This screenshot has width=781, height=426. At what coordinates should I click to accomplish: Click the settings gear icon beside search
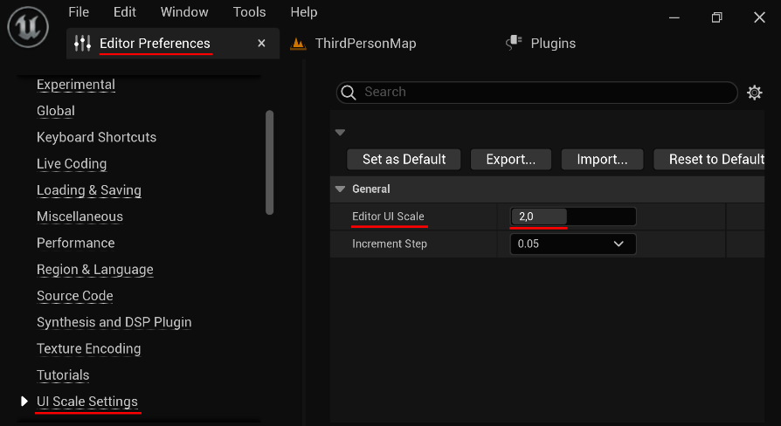click(x=755, y=93)
